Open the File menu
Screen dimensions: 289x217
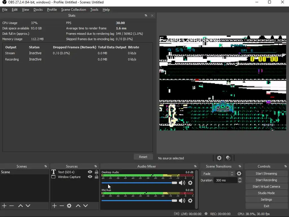5,10
